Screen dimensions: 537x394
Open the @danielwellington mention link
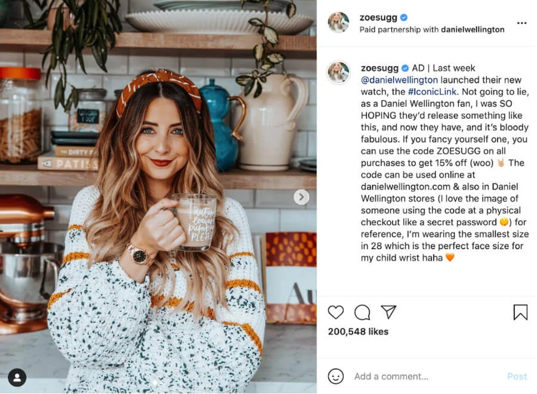pos(399,80)
